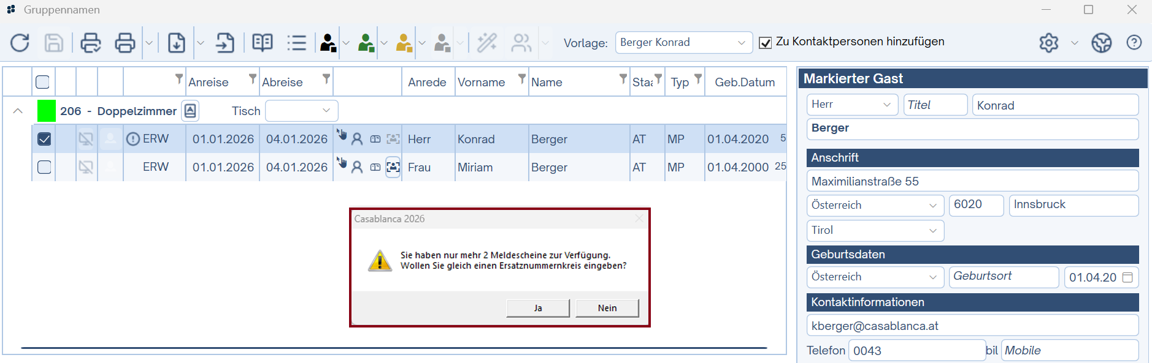1152x363 pixels.
Task: Click the face scan icon in Miriam's row
Action: [x=393, y=167]
